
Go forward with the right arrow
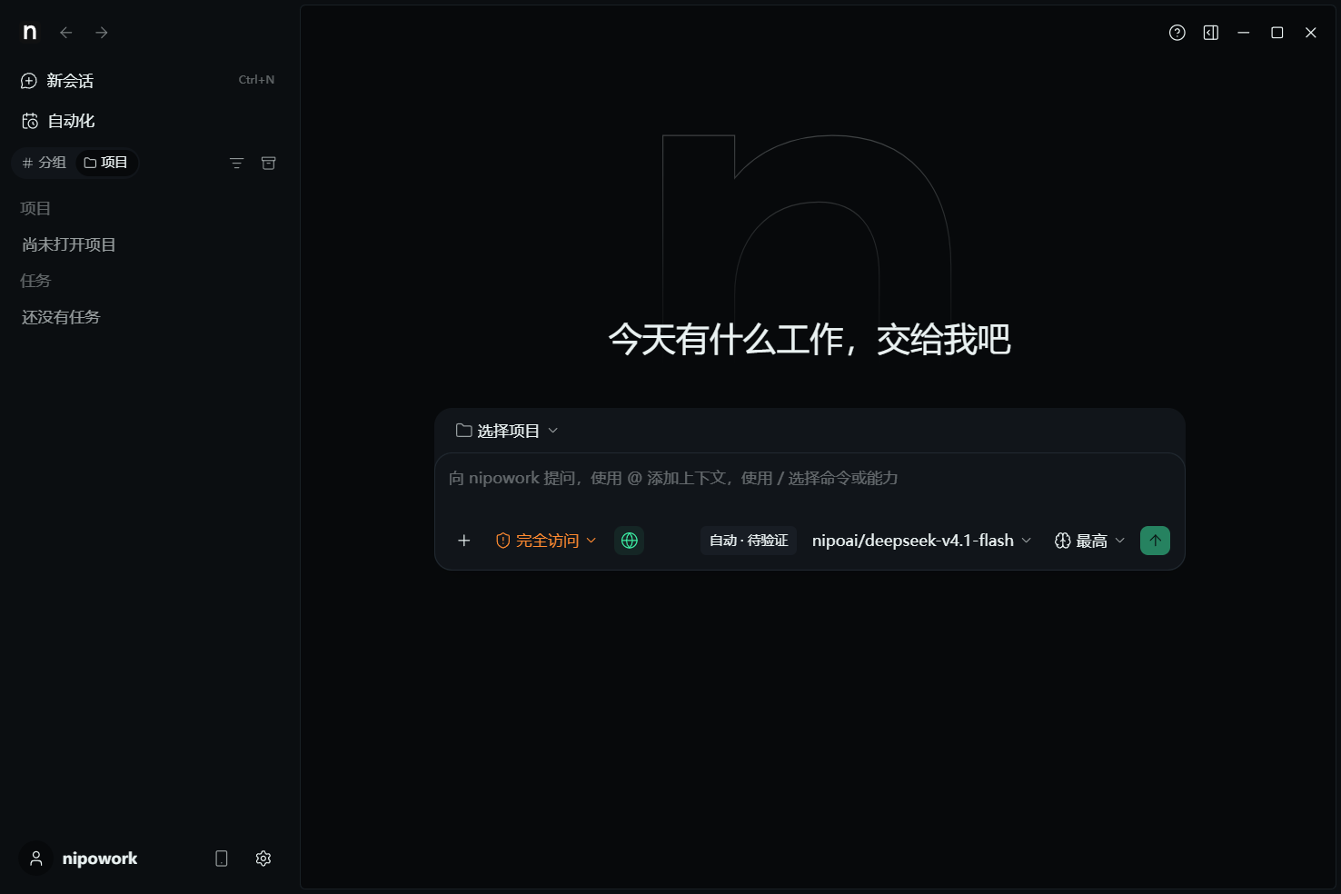tap(102, 33)
